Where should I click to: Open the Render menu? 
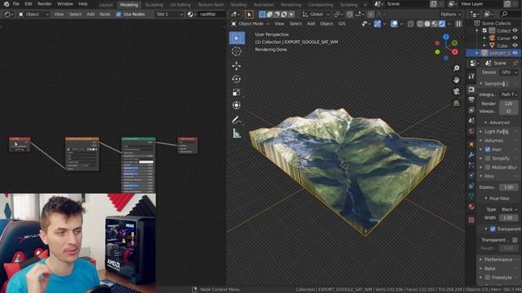(x=44, y=4)
